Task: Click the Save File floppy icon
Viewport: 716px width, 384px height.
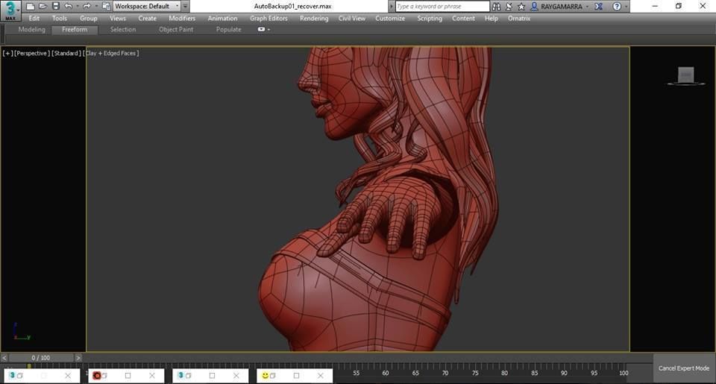Action: [56, 7]
